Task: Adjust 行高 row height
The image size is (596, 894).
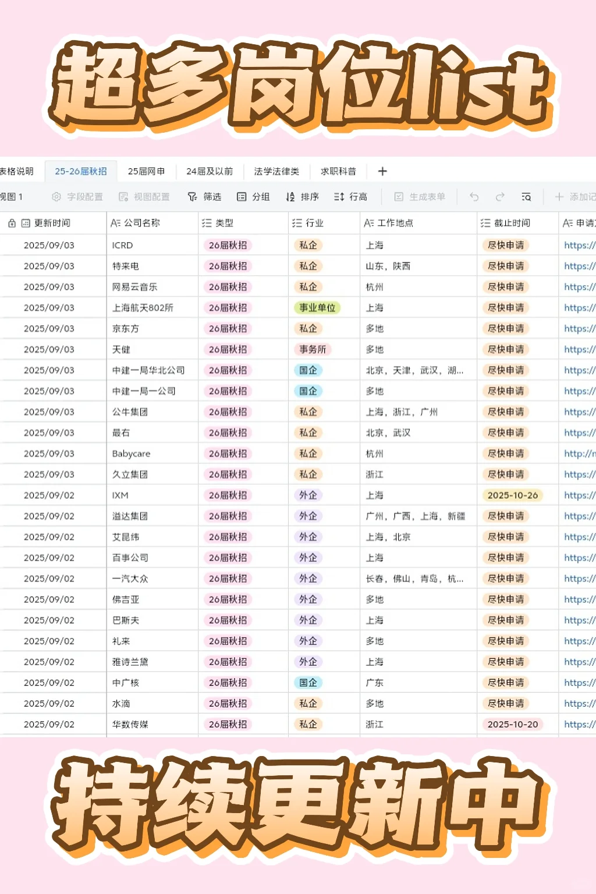Action: pyautogui.click(x=350, y=197)
